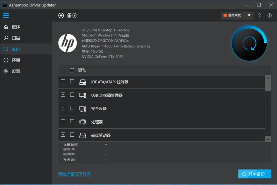Open the 简体中文 language dropdown
277x185 pixels.
tap(237, 15)
